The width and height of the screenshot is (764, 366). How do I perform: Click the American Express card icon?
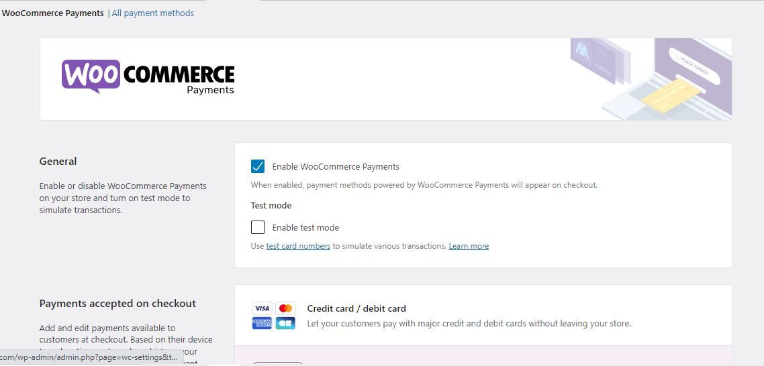(262, 323)
